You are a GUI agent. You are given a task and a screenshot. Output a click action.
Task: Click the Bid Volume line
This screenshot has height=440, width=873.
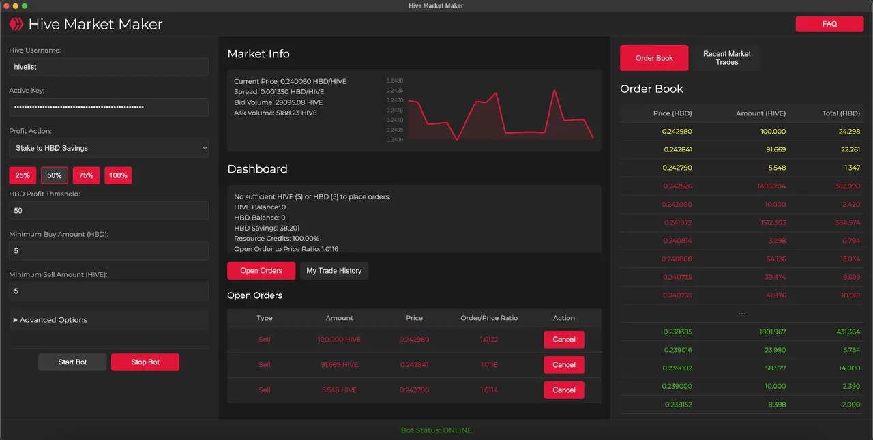pos(278,102)
